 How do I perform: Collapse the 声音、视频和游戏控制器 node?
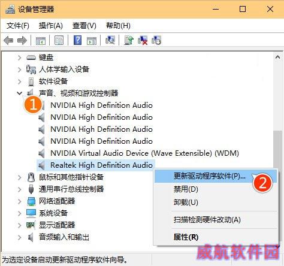pos(19,93)
